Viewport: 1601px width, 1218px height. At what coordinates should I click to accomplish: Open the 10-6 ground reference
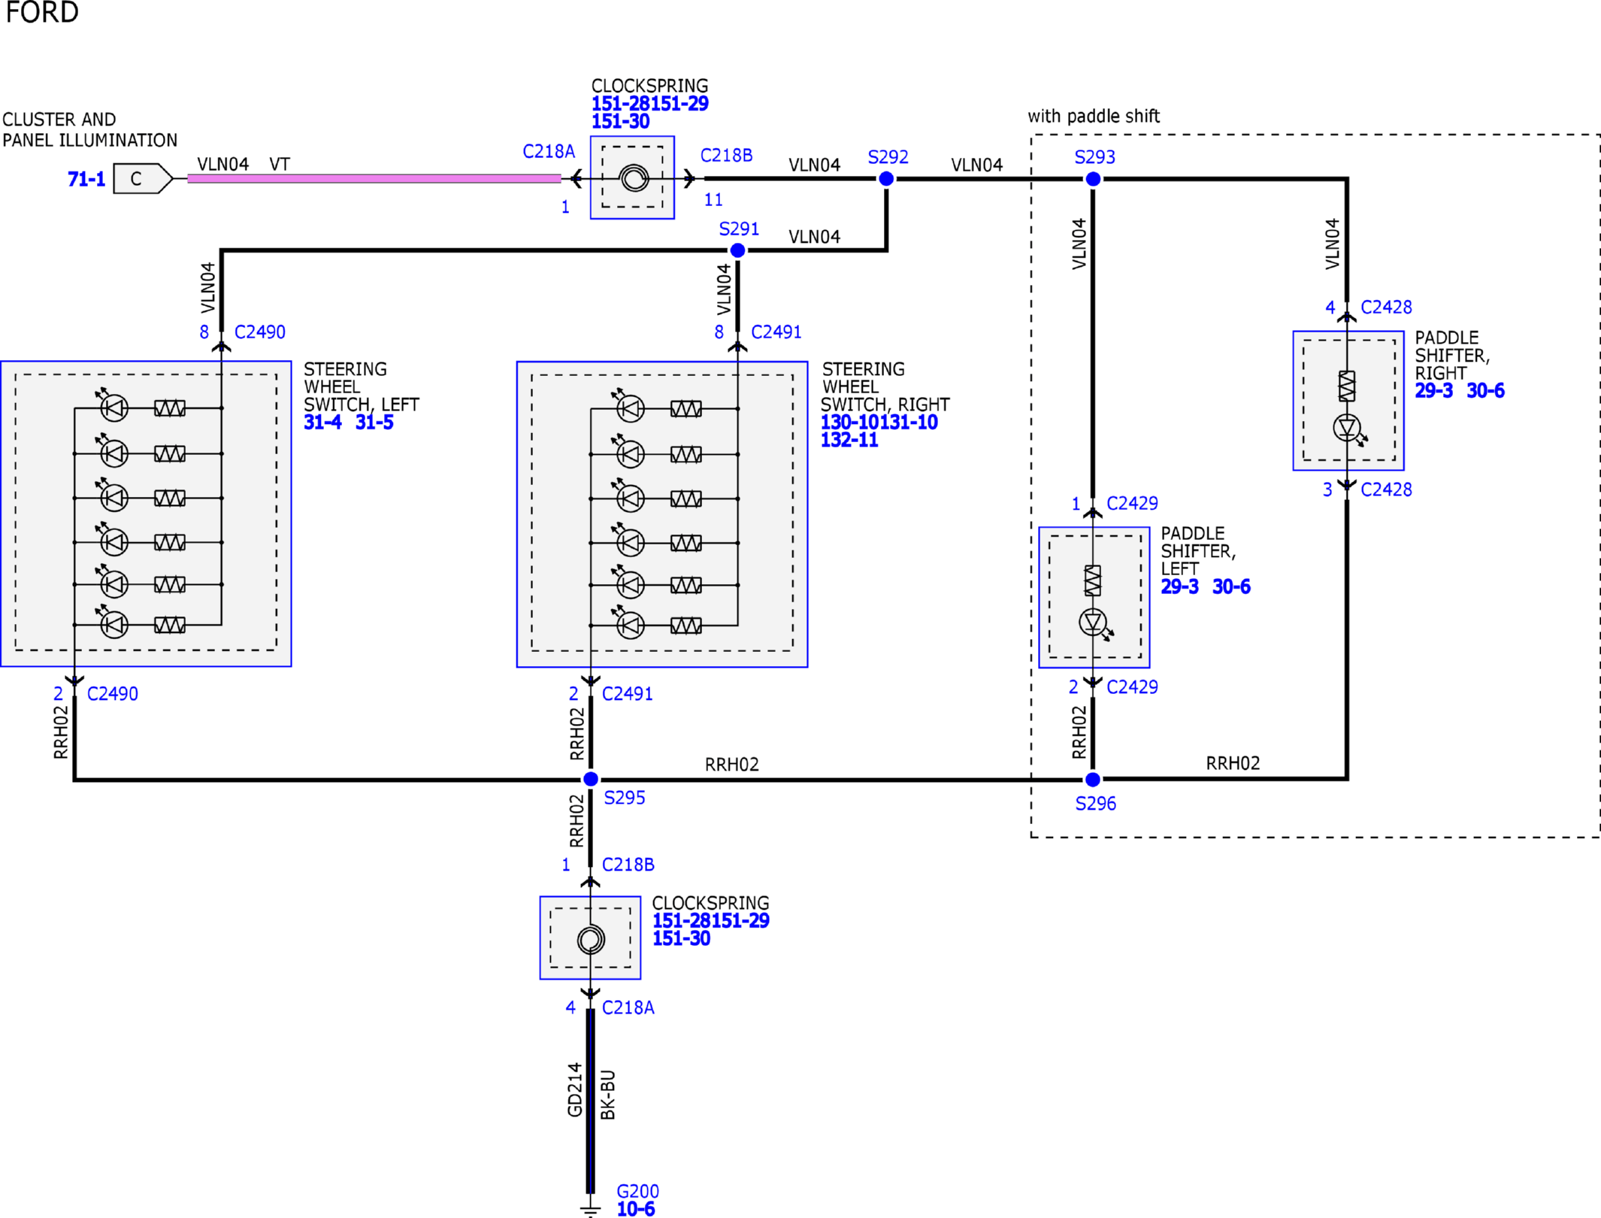point(636,1210)
